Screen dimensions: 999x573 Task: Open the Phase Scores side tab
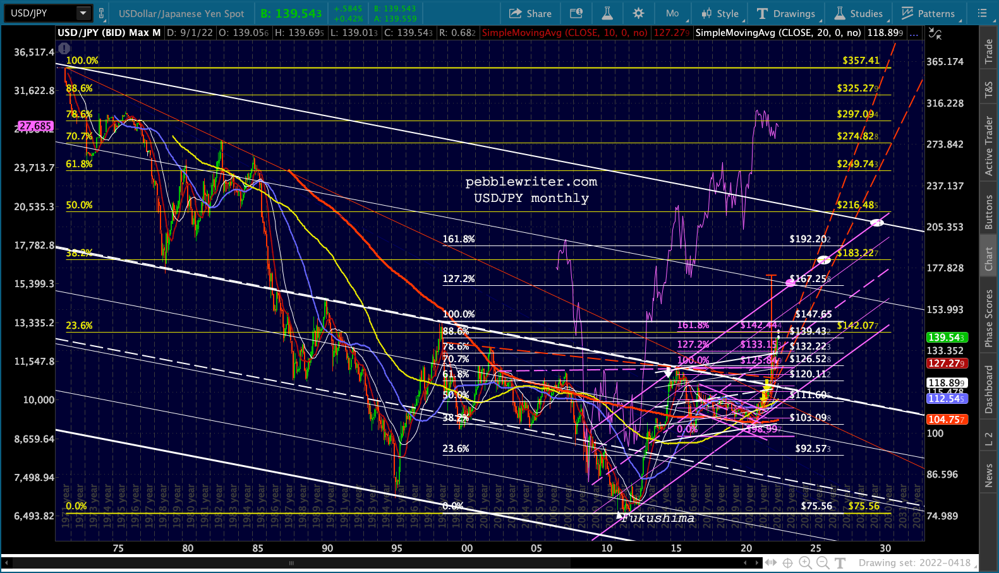point(989,318)
